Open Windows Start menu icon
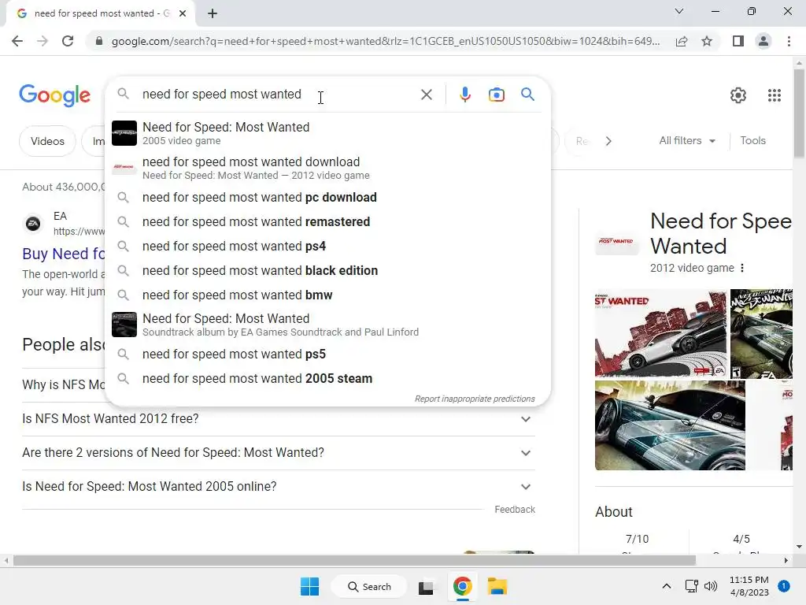This screenshot has width=806, height=605. click(x=309, y=586)
